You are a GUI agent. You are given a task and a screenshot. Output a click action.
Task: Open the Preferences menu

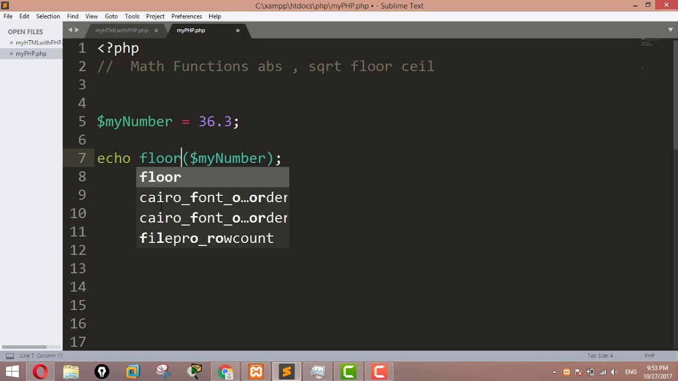pos(186,16)
